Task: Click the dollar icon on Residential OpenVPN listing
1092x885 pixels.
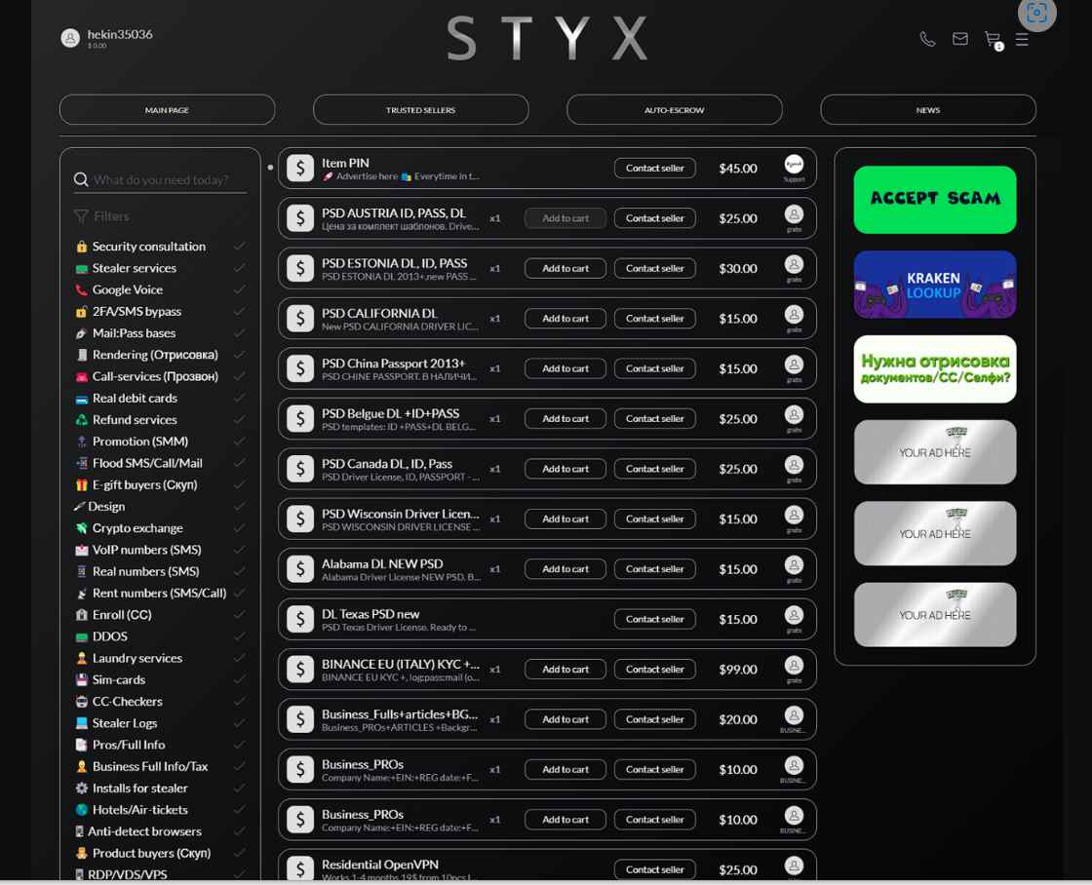Action: (x=300, y=867)
